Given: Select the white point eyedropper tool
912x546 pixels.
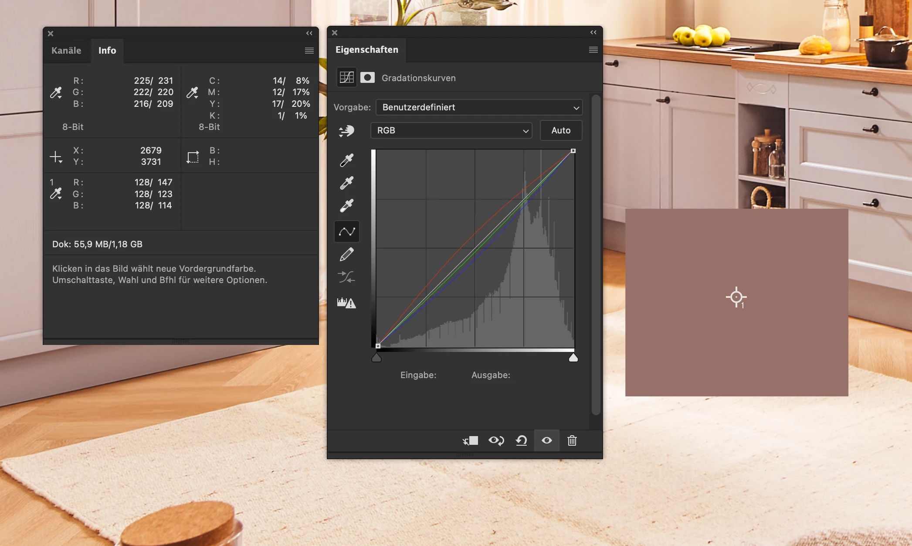Looking at the screenshot, I should click(x=346, y=205).
